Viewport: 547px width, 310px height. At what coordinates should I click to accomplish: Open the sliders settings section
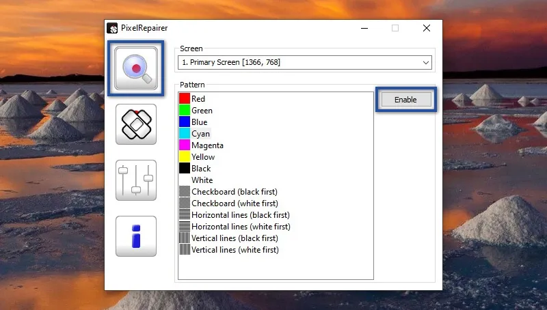[x=136, y=180]
